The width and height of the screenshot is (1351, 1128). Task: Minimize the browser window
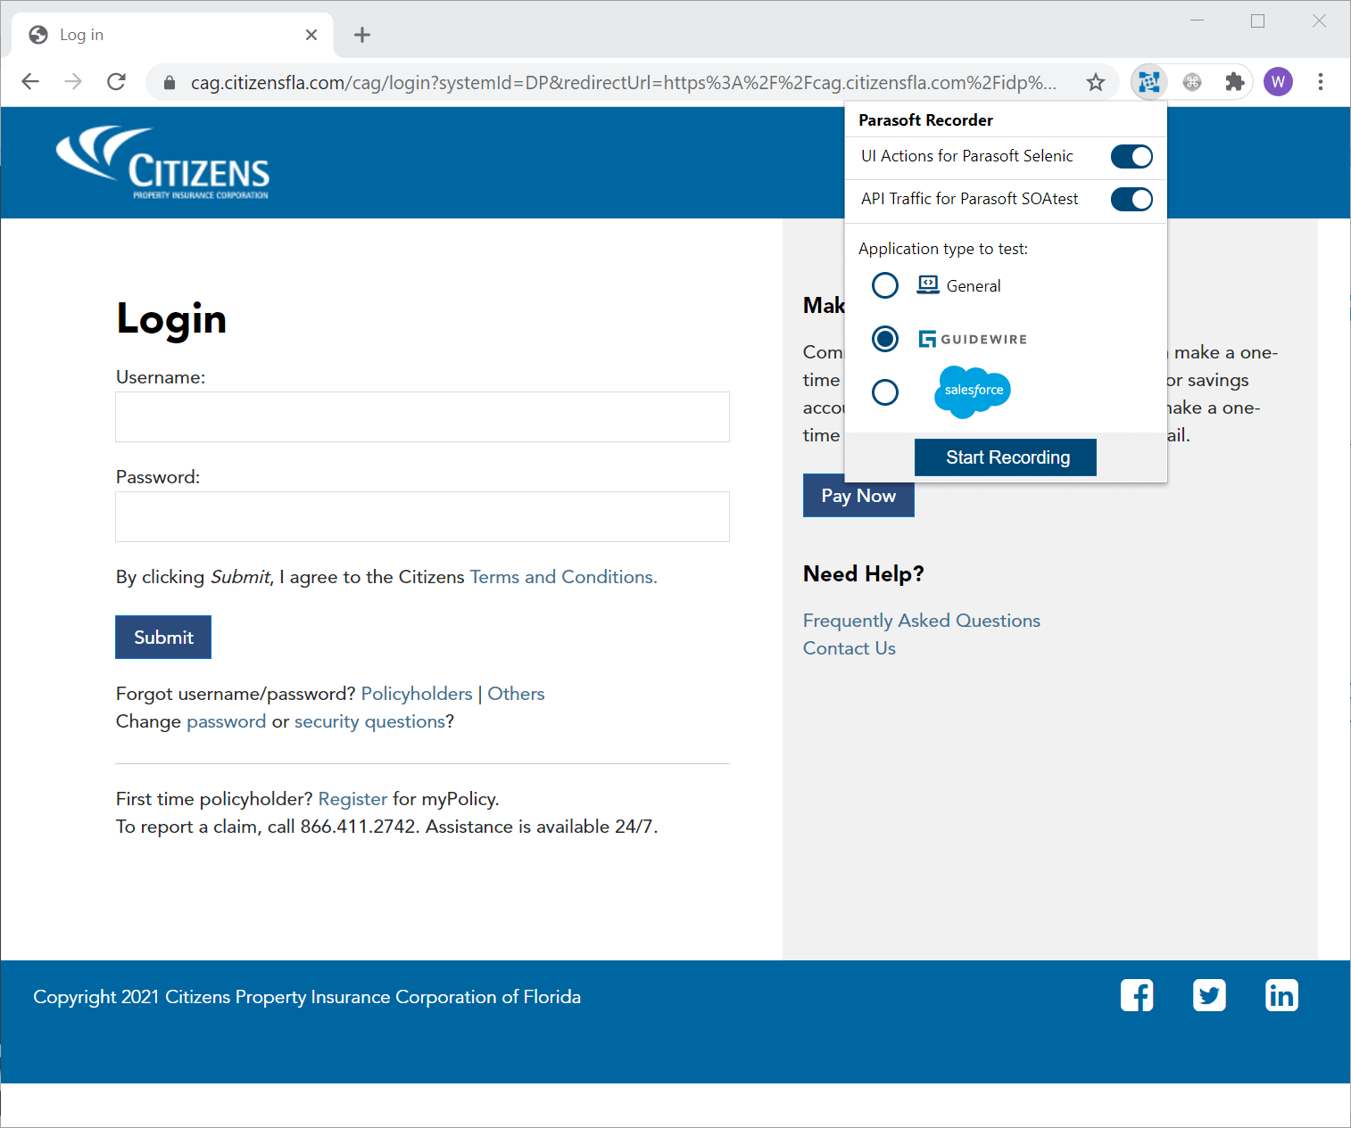1198,21
